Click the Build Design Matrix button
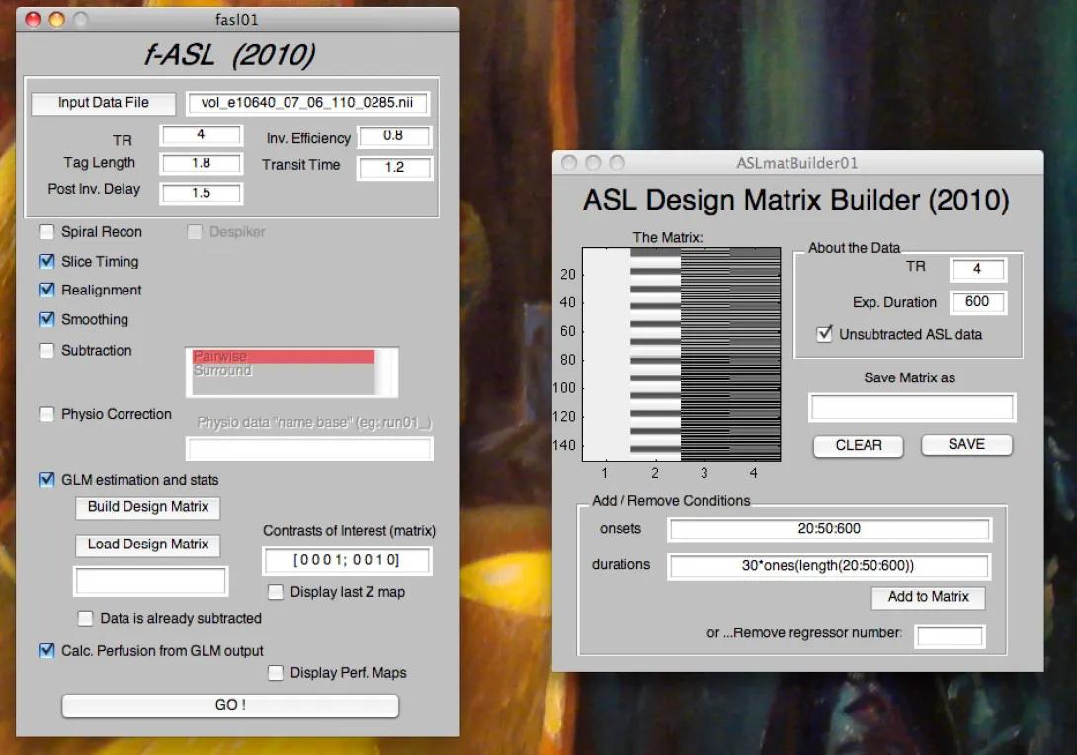Viewport: 1077px width, 755px height. [147, 507]
